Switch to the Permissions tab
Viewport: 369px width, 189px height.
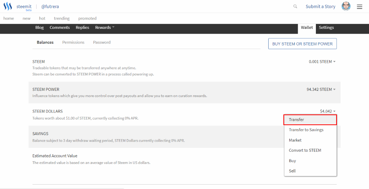[x=73, y=42]
